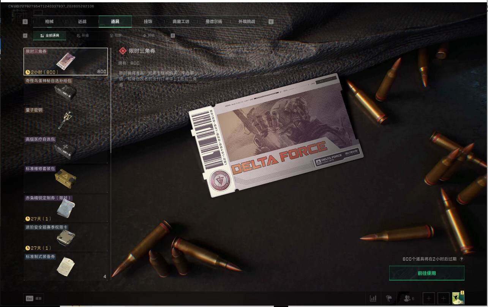The width and height of the screenshot is (488, 307).
Task: Click the quantity 4 on 标准制式装备券
Action: click(x=105, y=277)
